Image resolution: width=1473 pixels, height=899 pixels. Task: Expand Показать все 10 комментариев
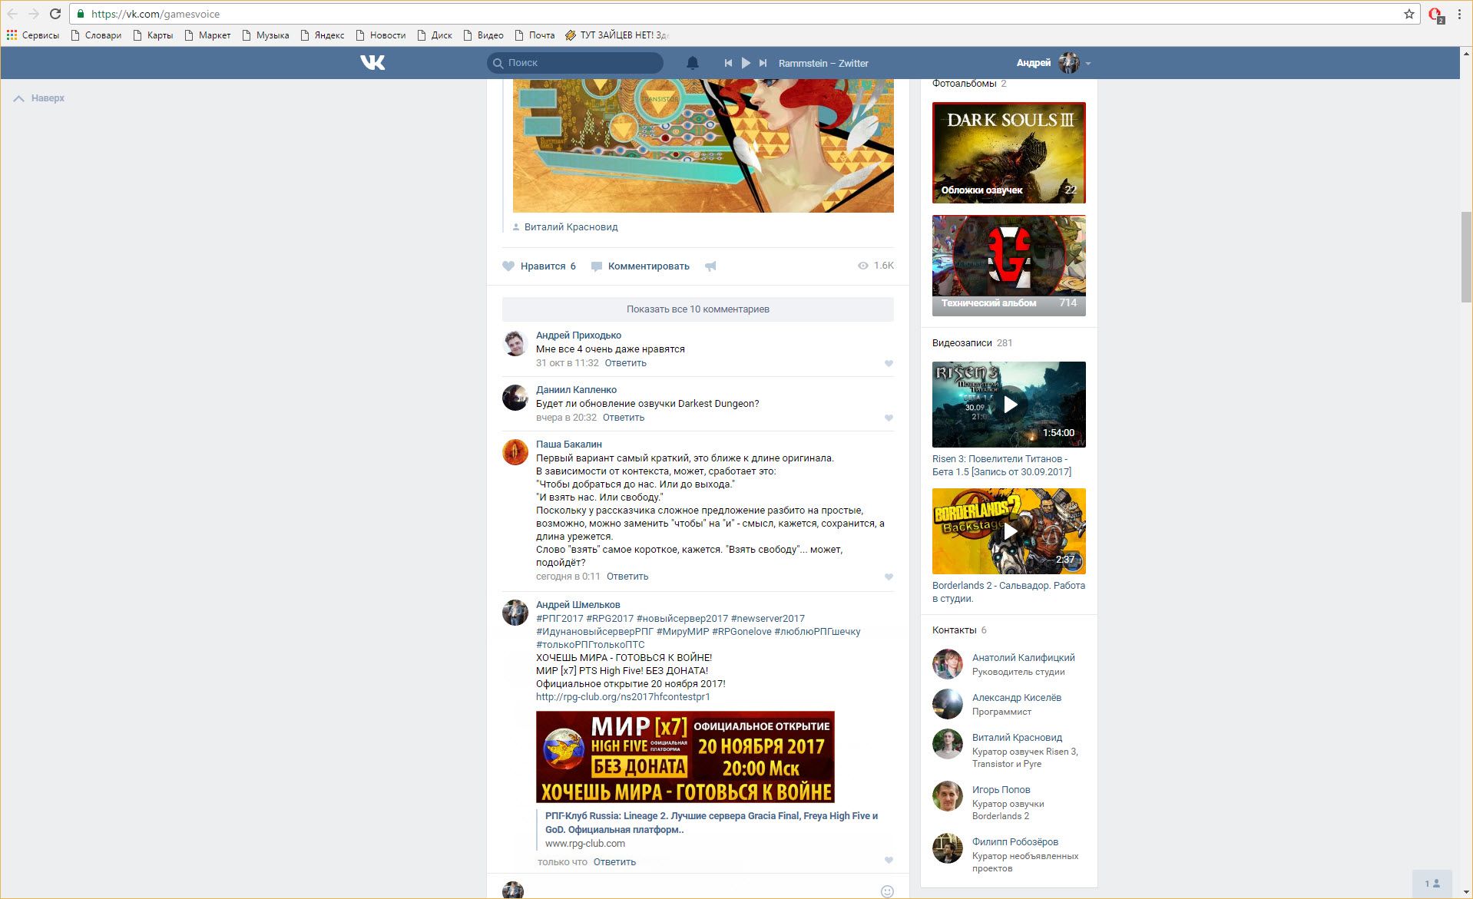[698, 309]
